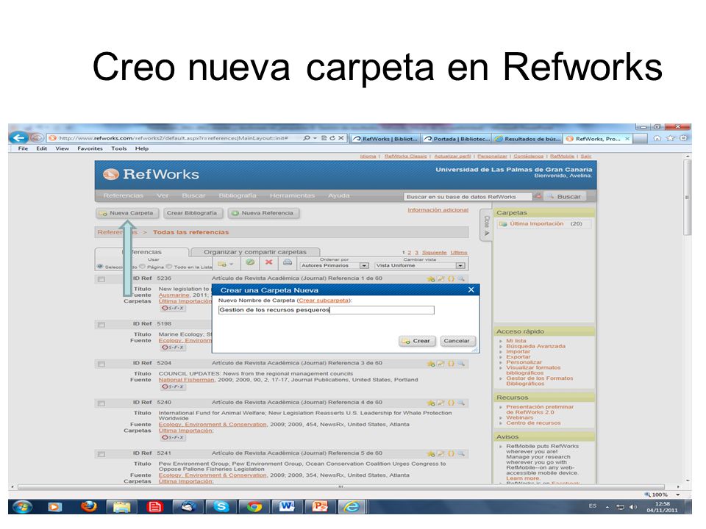Click the folder name input field

click(326, 310)
